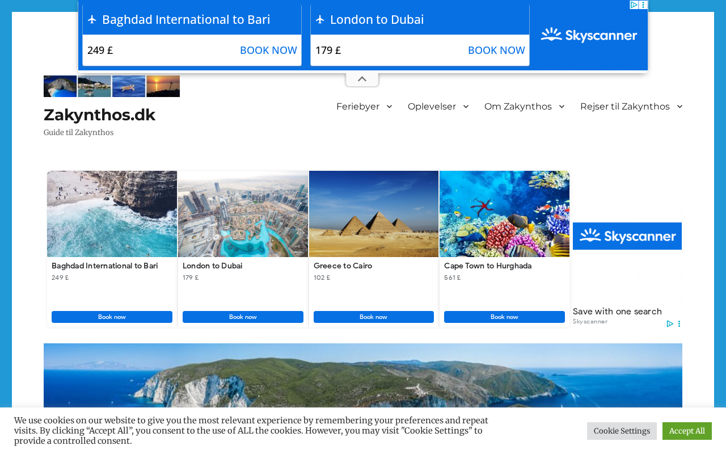The image size is (726, 454).
Task: Click BOOK NOW for London to Dubai banner
Action: pyautogui.click(x=496, y=50)
